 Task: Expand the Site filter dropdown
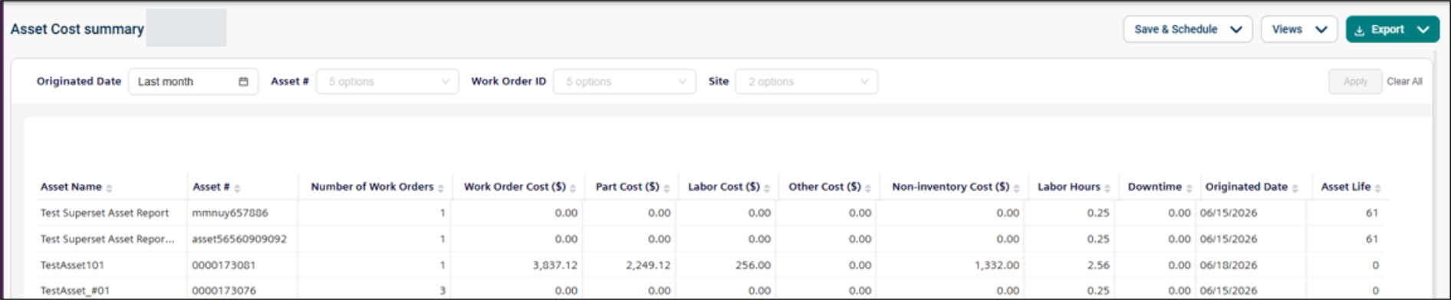coord(806,82)
